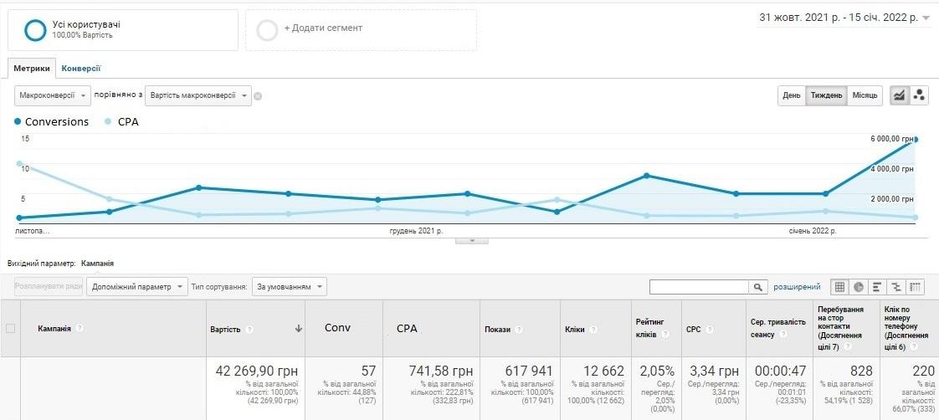Click the Покази column help icon
This screenshot has width=939, height=420.
click(x=519, y=330)
